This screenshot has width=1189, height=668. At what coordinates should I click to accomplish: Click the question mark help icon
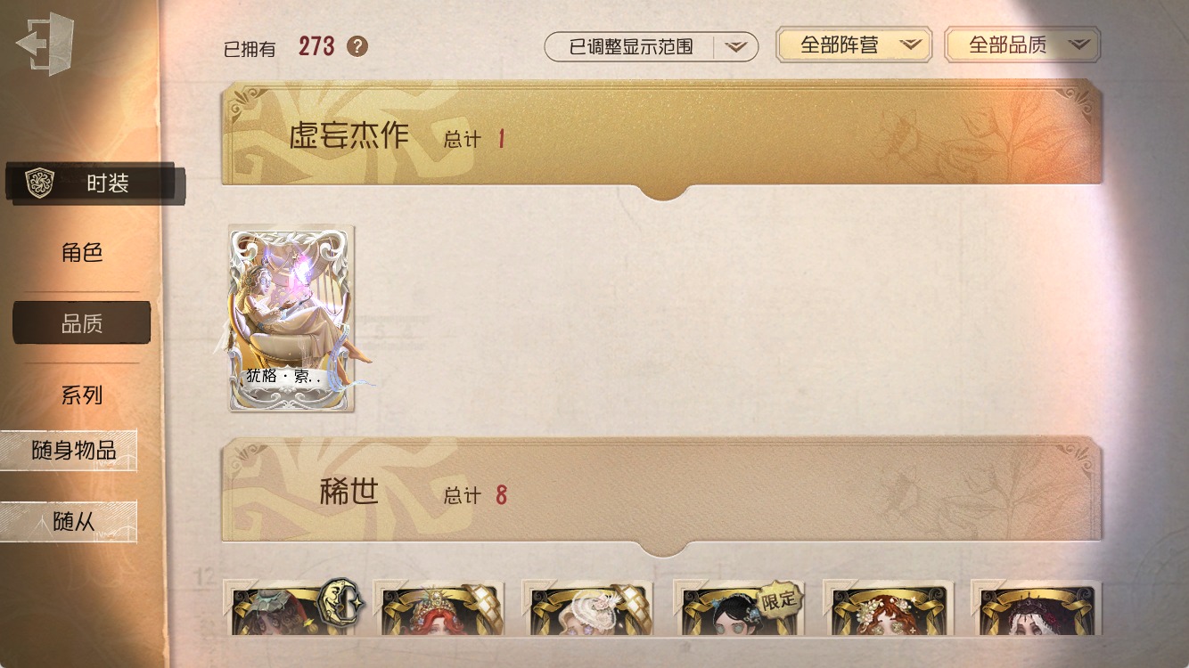(x=357, y=46)
